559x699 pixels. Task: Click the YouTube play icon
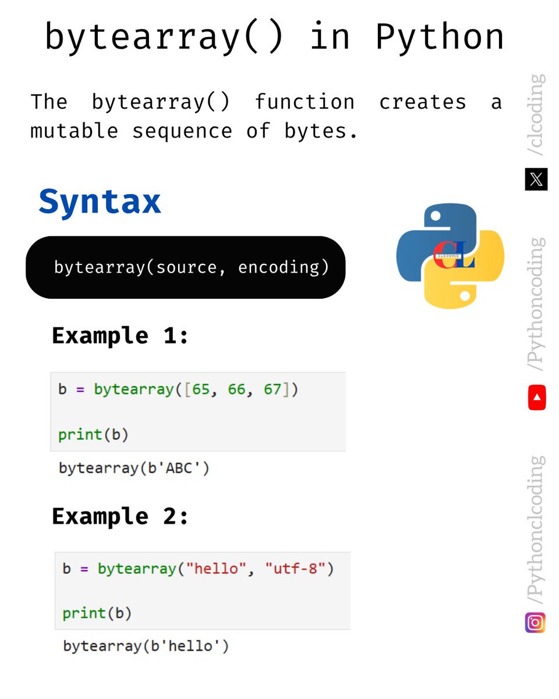pos(537,397)
